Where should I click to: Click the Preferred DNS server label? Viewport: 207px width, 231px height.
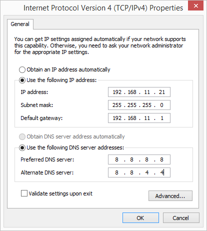point(47,159)
